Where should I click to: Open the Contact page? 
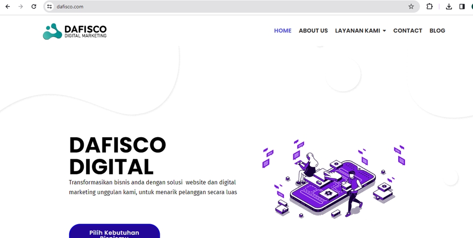coord(407,30)
